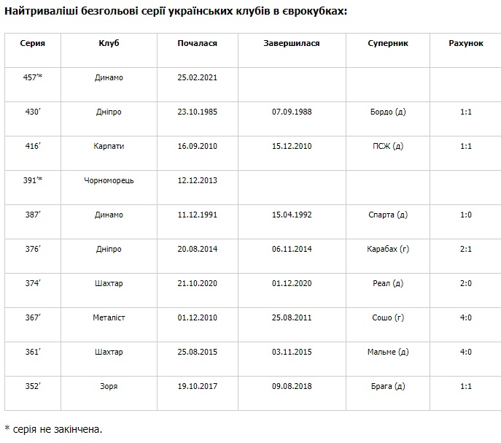Click the 1:0 score cell
This screenshot has width=501, height=443.
466,215
